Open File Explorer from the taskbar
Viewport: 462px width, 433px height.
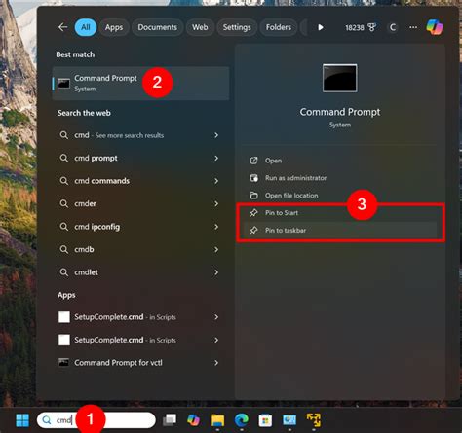[217, 420]
